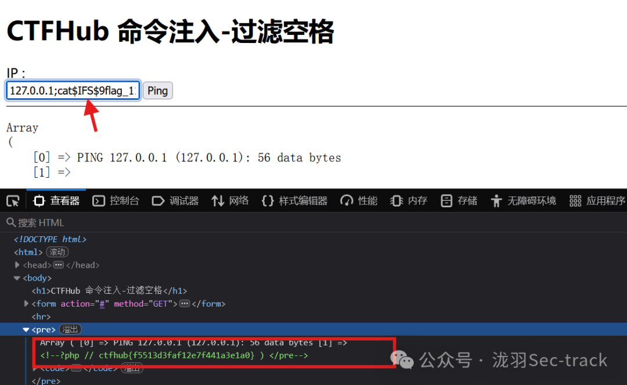Collapse the body element node
Viewport: 627px width, 385px height.
17,278
